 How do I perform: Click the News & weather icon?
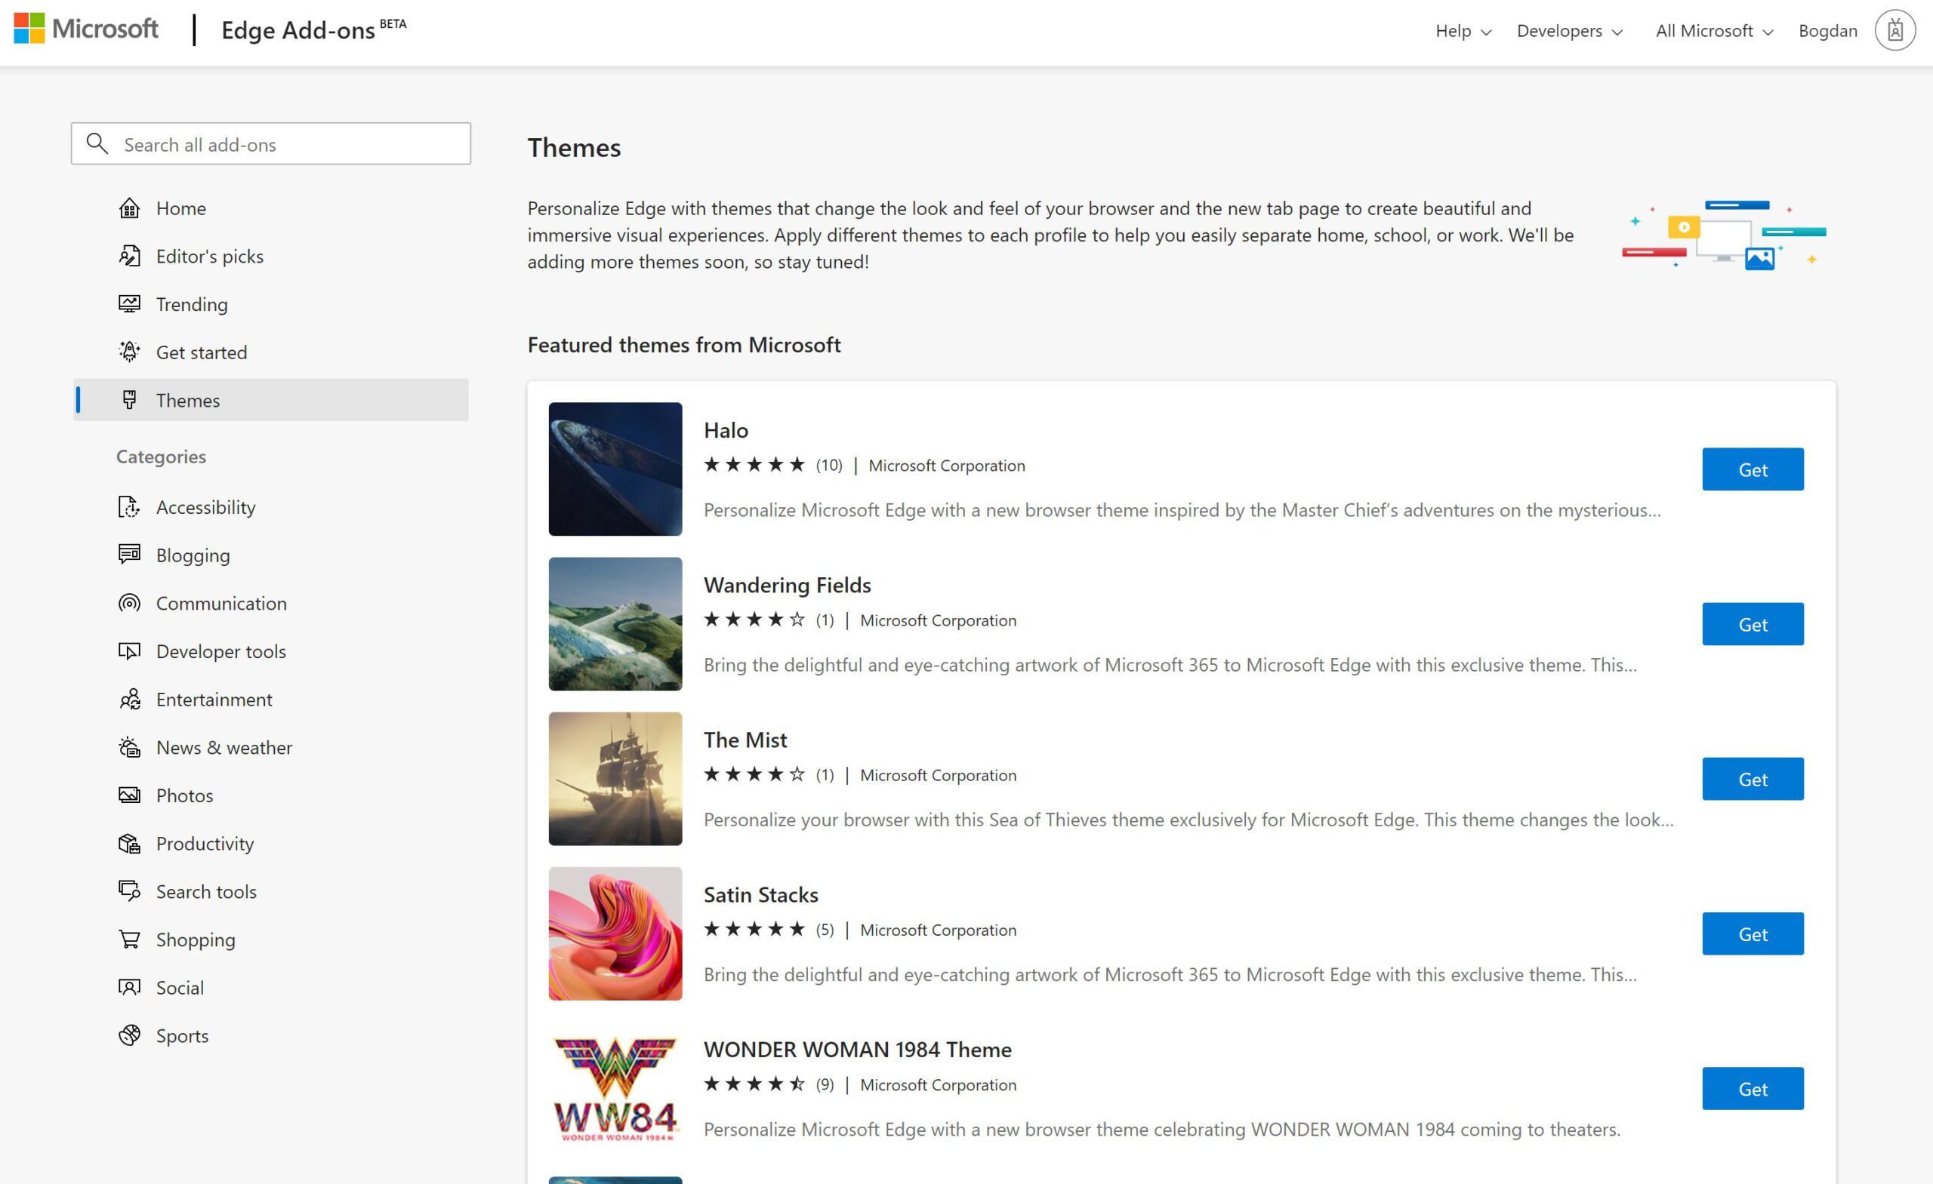pos(129,746)
